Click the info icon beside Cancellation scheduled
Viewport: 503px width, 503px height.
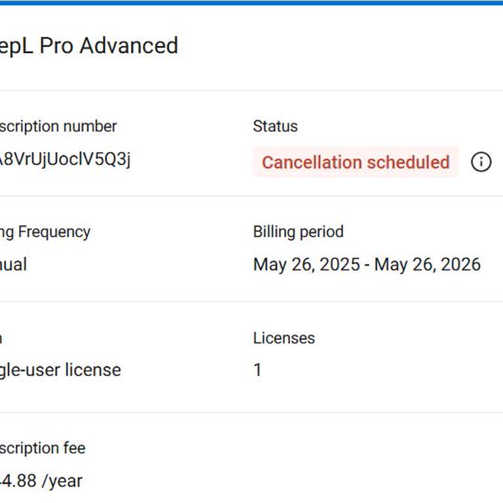(481, 162)
